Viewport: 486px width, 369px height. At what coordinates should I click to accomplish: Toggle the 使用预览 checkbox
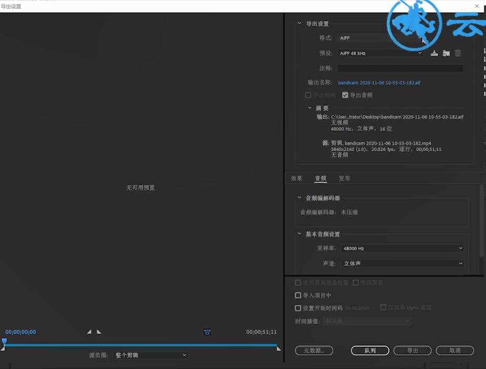pos(355,283)
